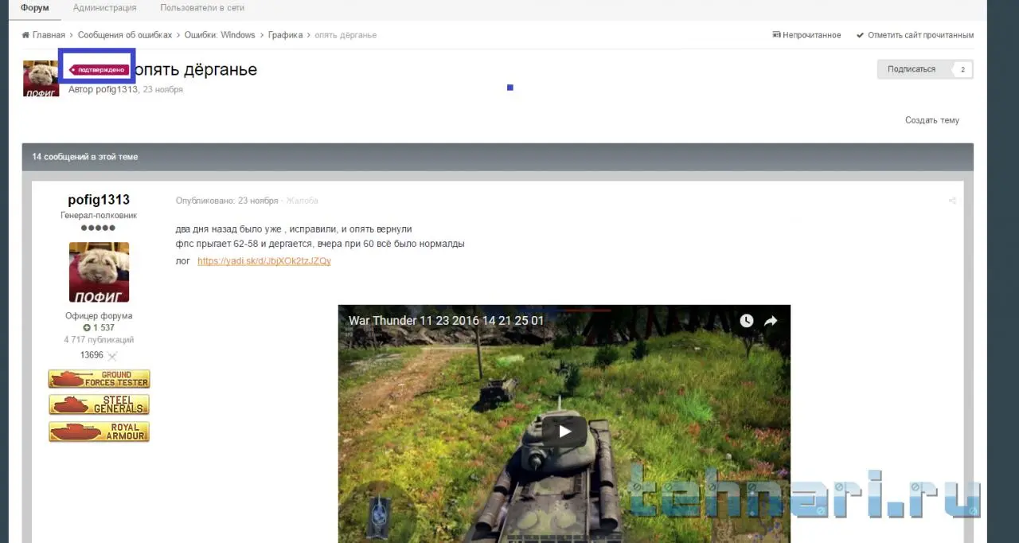The image size is (1019, 543).
Task: Click the post share icon
Action: pyautogui.click(x=952, y=201)
